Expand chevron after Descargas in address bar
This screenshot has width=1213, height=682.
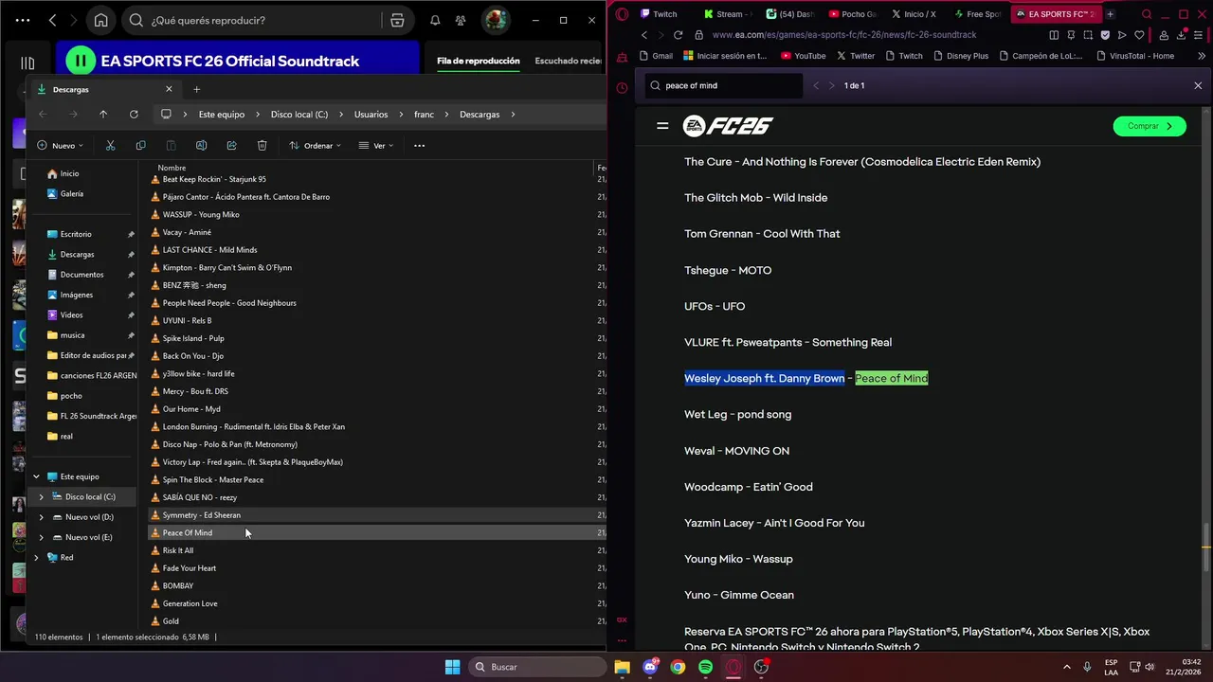click(513, 114)
